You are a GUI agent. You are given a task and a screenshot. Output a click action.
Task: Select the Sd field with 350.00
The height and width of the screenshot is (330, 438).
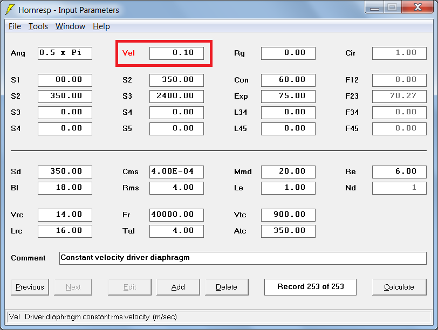coord(65,171)
